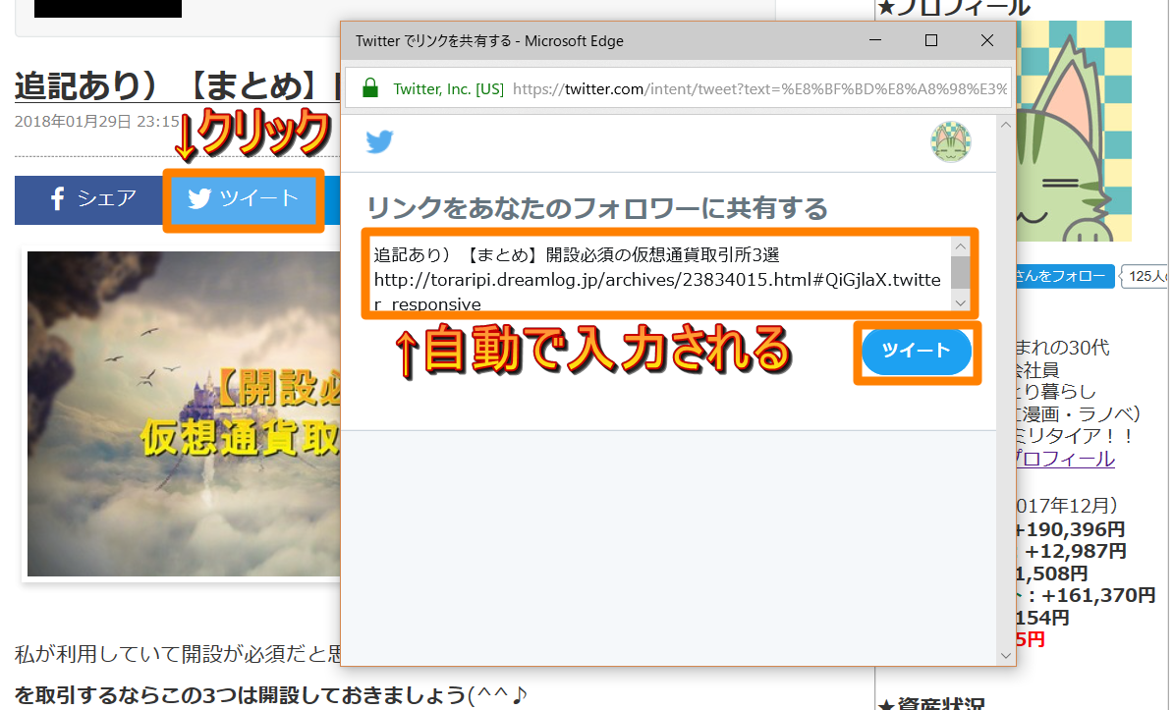1174x710 pixels.
Task: Click the ★プロフィール sidebar heading
Action: (952, 8)
